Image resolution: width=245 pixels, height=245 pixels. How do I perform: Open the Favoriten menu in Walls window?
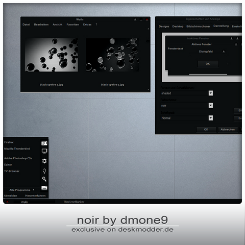tap(73, 24)
